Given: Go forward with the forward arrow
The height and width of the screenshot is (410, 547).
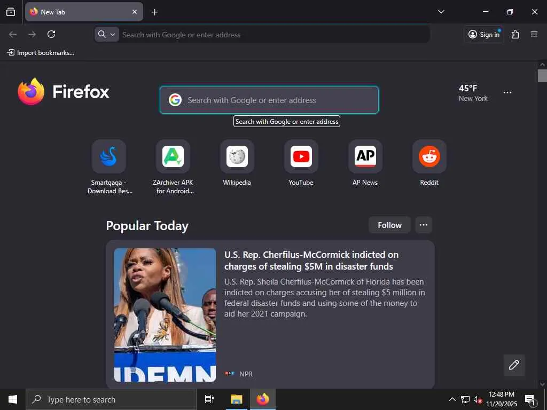Looking at the screenshot, I should coord(32,34).
